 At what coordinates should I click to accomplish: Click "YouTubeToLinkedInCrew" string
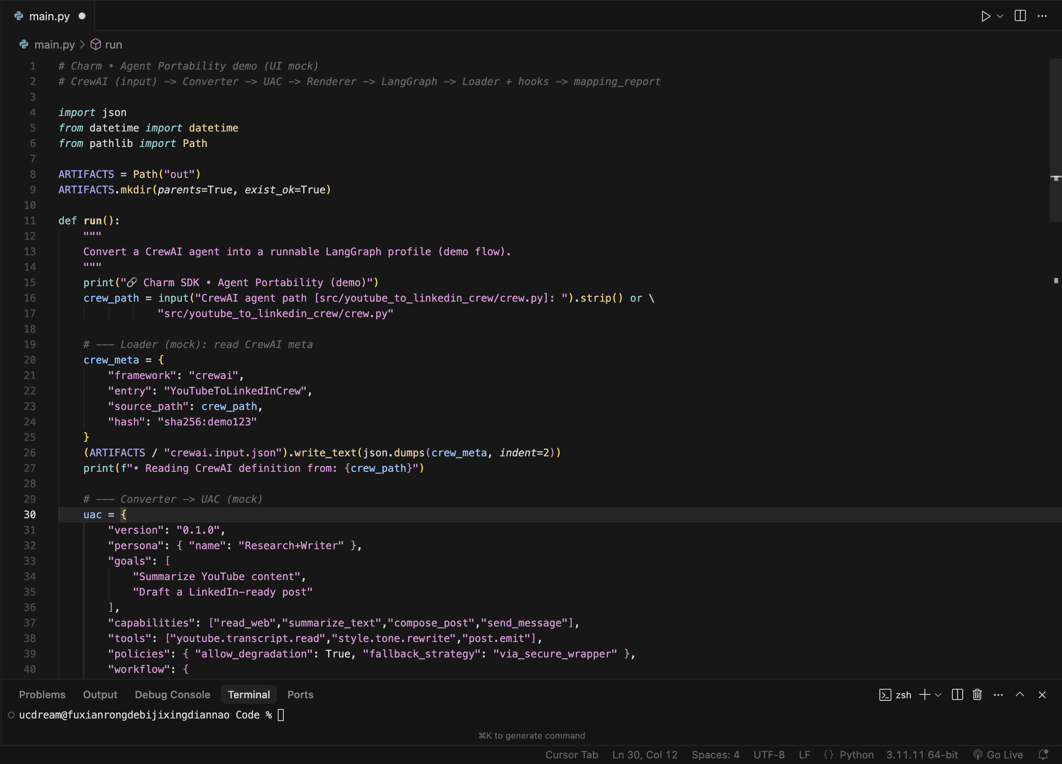235,391
